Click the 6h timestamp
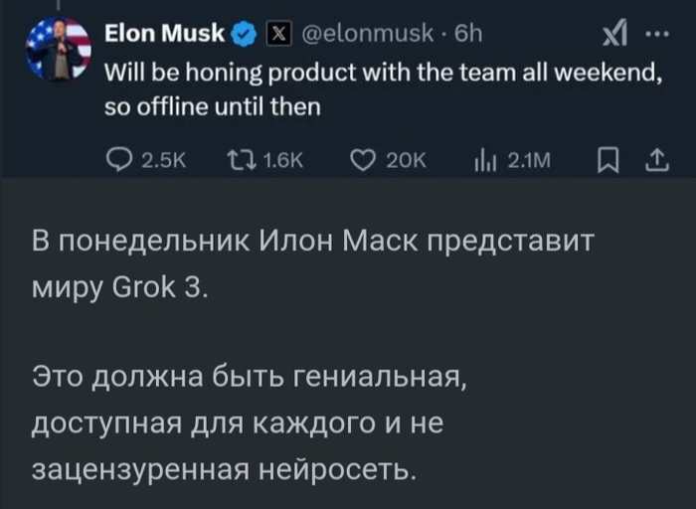The height and width of the screenshot is (509, 696). point(467,37)
